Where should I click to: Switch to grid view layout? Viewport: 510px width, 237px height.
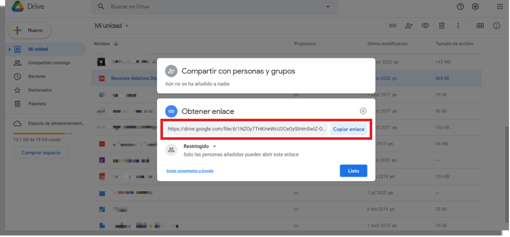(480, 26)
